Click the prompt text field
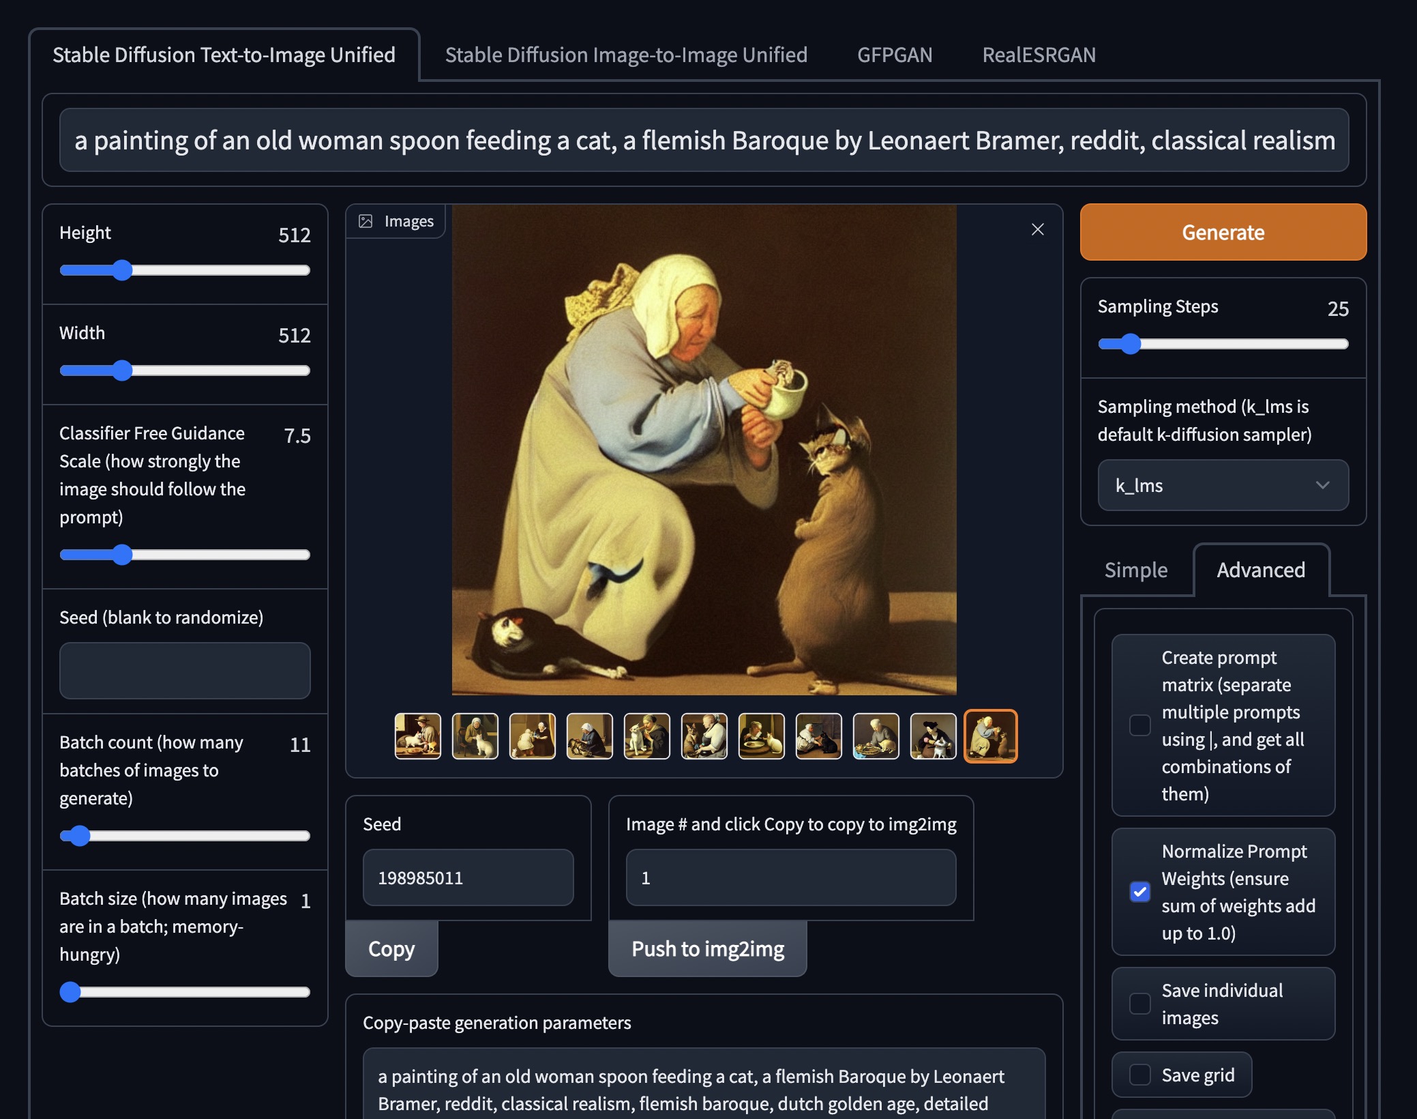Image resolution: width=1417 pixels, height=1119 pixels. (x=704, y=140)
